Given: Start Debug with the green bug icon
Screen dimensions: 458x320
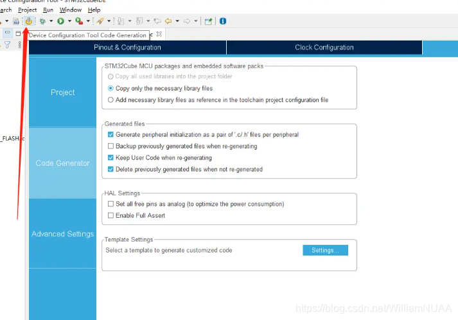Looking at the screenshot, I should click(42, 21).
